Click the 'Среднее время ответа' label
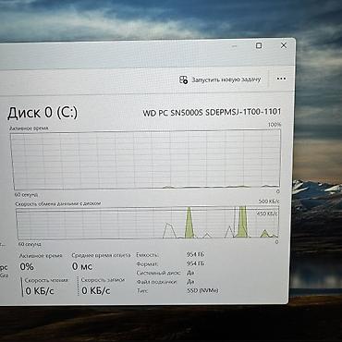The height and width of the screenshot is (342, 342). 101,255
